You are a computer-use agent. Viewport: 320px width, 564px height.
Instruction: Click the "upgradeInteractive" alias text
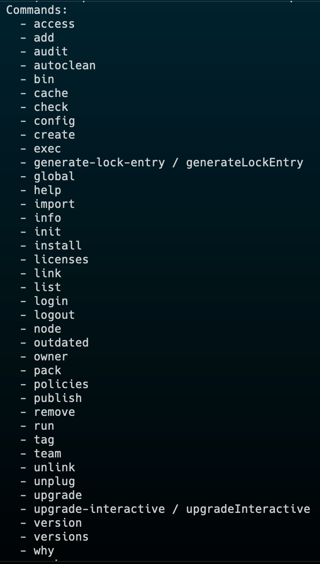(248, 509)
